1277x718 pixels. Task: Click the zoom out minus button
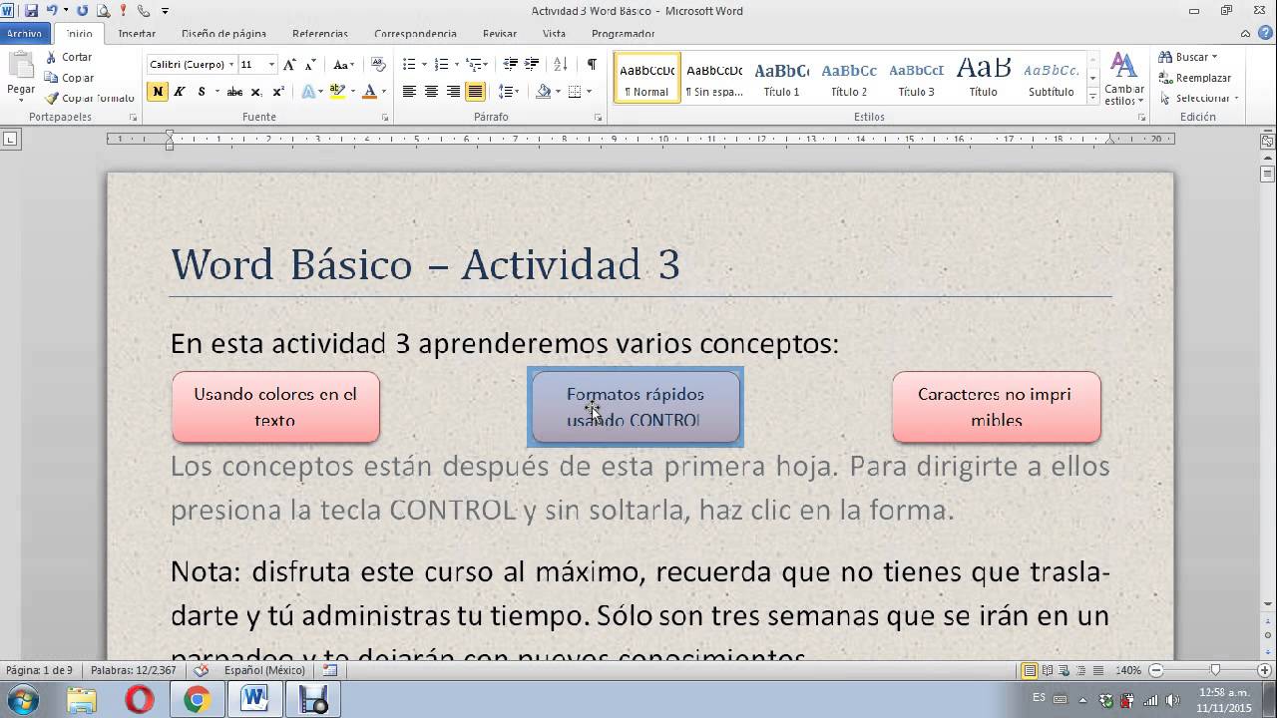(1155, 670)
